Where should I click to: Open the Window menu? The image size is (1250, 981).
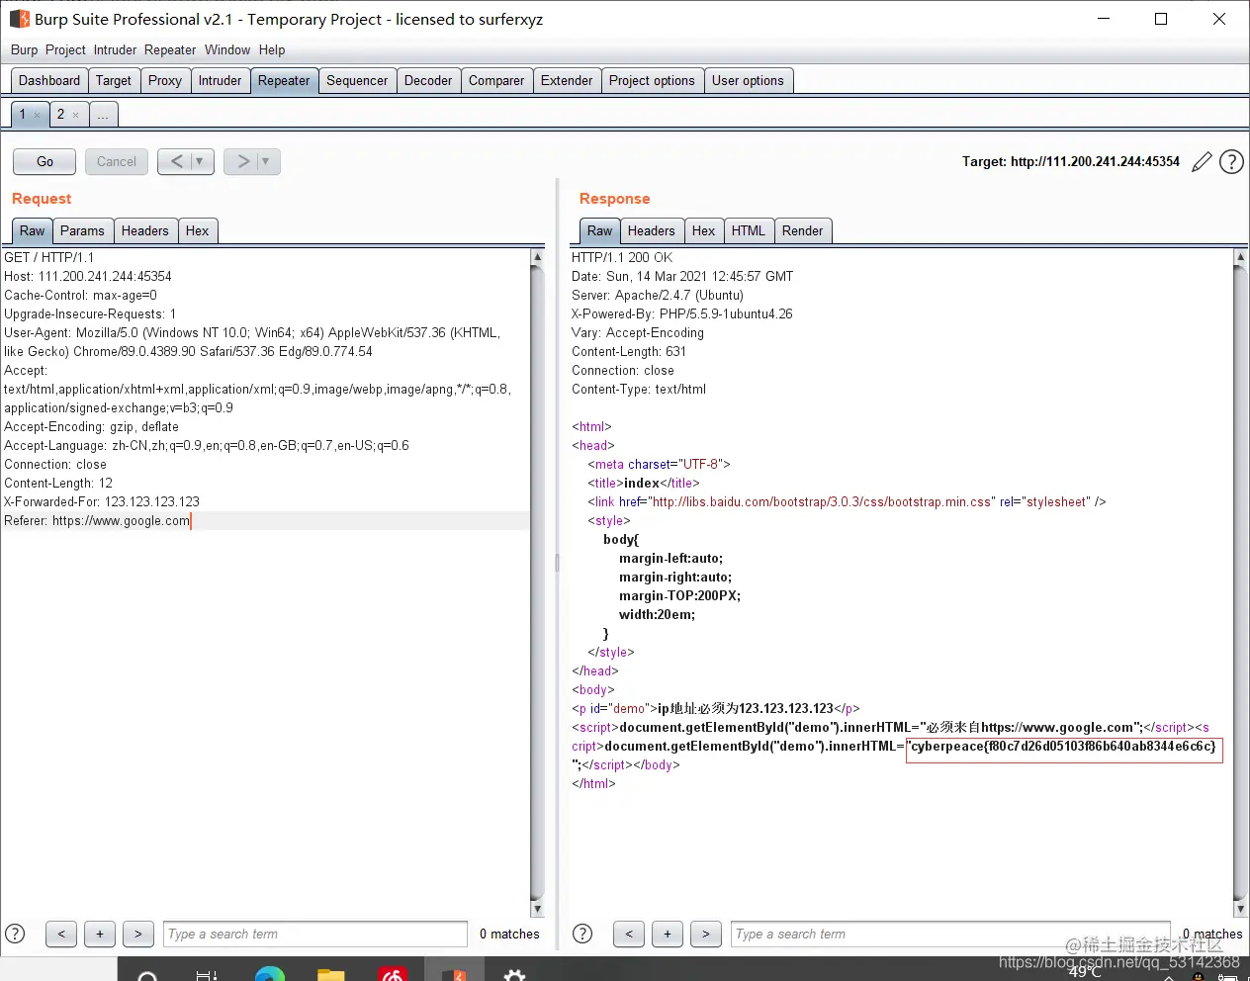pos(227,49)
